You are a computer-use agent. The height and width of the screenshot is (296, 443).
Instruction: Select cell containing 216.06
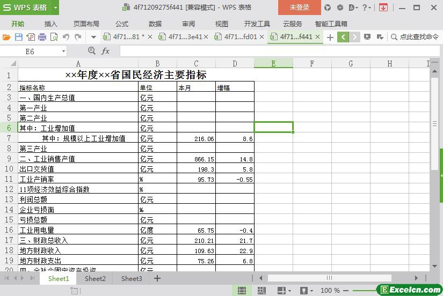[196, 138]
